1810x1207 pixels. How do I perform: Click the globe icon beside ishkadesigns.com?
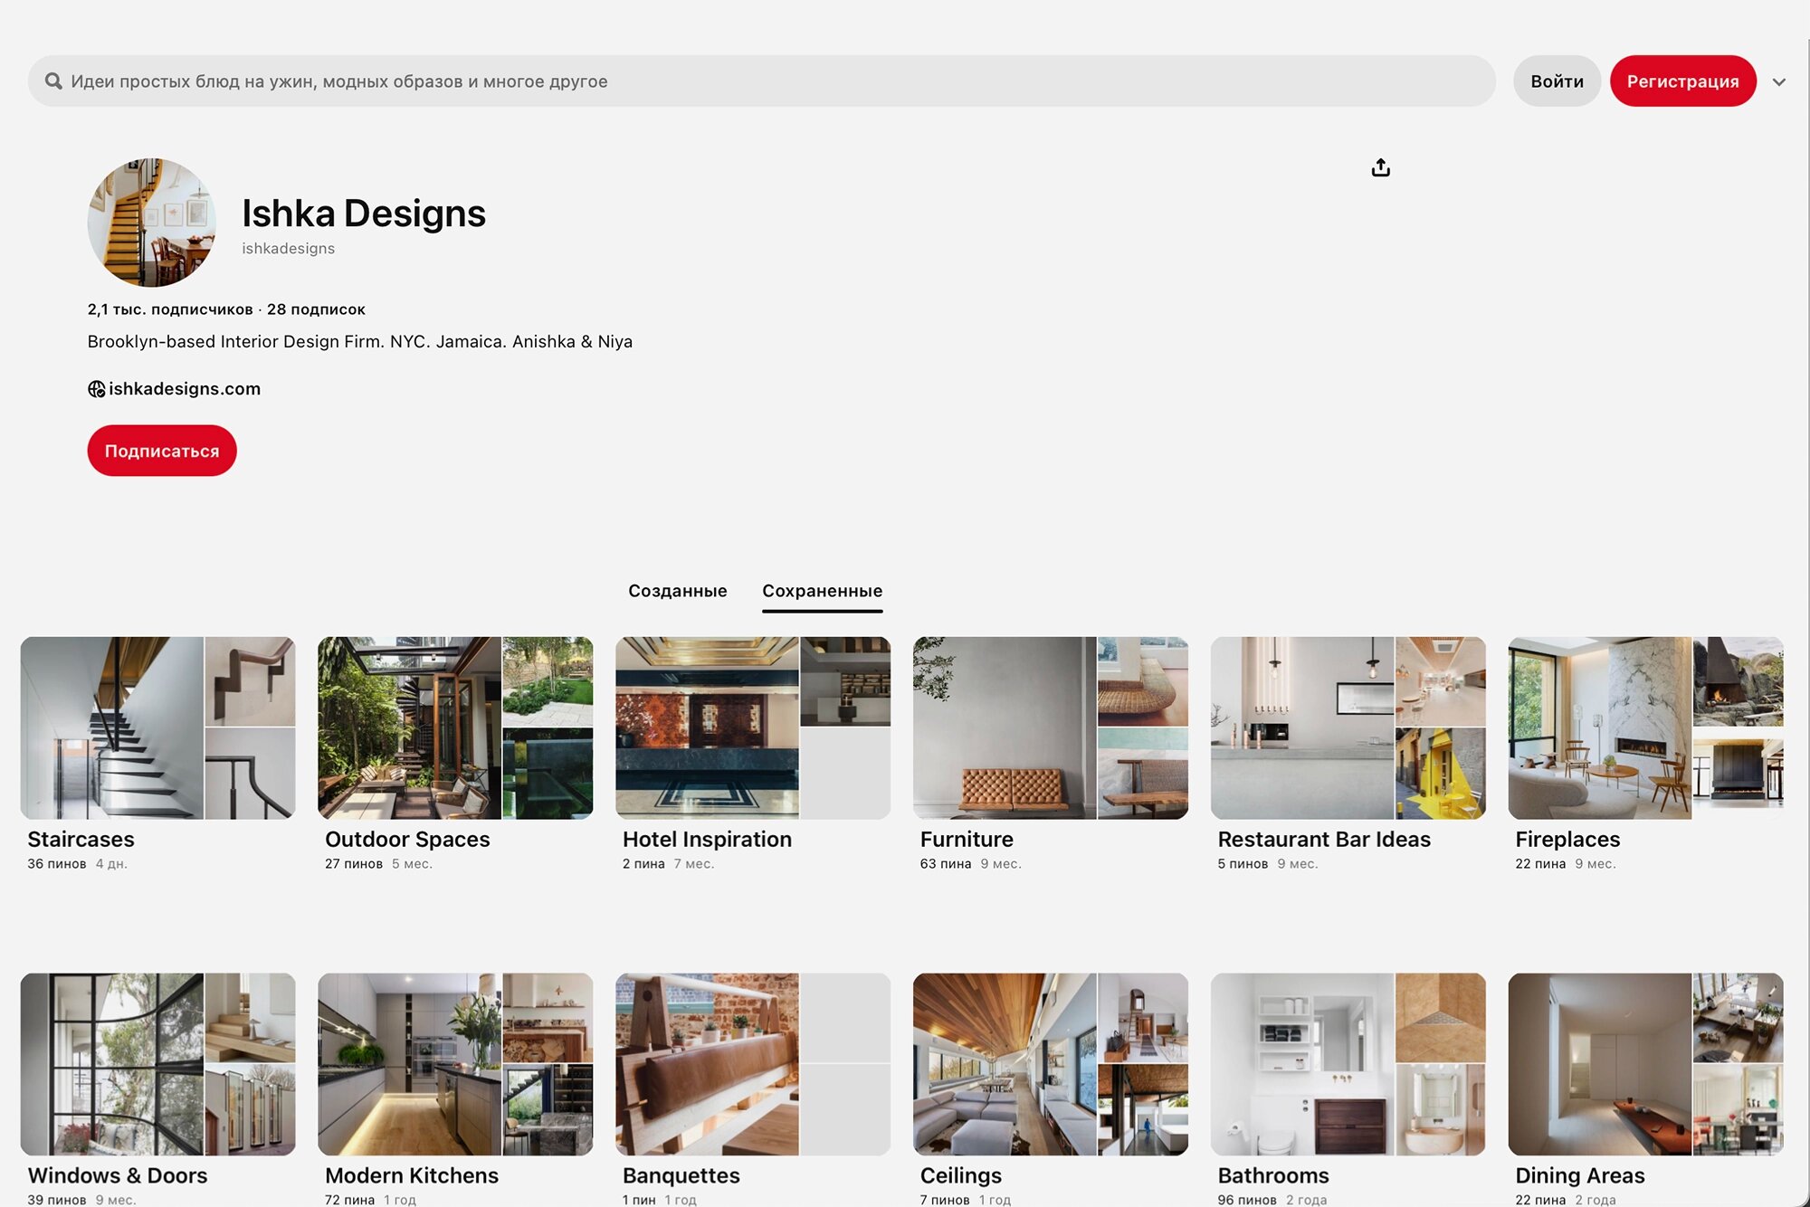click(x=96, y=389)
